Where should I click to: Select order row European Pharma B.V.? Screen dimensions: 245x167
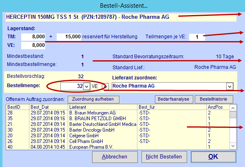coord(118,147)
